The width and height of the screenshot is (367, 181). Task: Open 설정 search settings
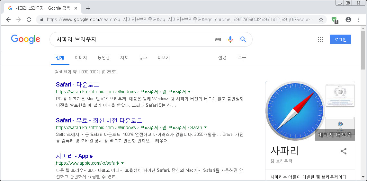(222, 57)
